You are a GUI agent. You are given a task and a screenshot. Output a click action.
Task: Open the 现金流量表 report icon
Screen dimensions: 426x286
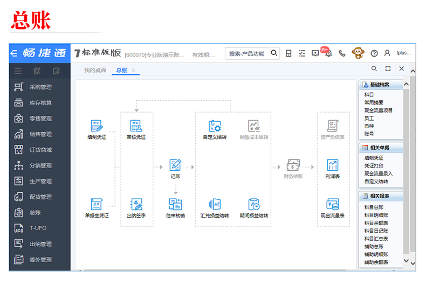(x=333, y=204)
